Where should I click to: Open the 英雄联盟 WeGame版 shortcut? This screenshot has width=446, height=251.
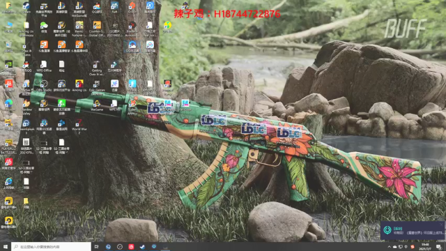click(79, 8)
